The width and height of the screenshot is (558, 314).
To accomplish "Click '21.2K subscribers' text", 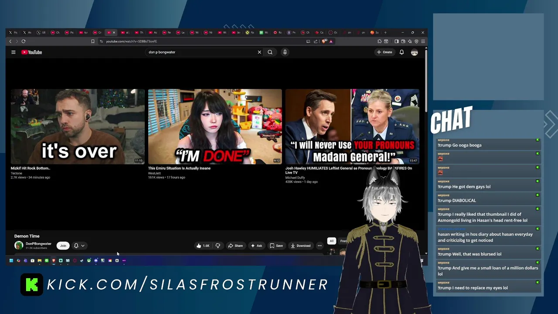I will (x=36, y=248).
